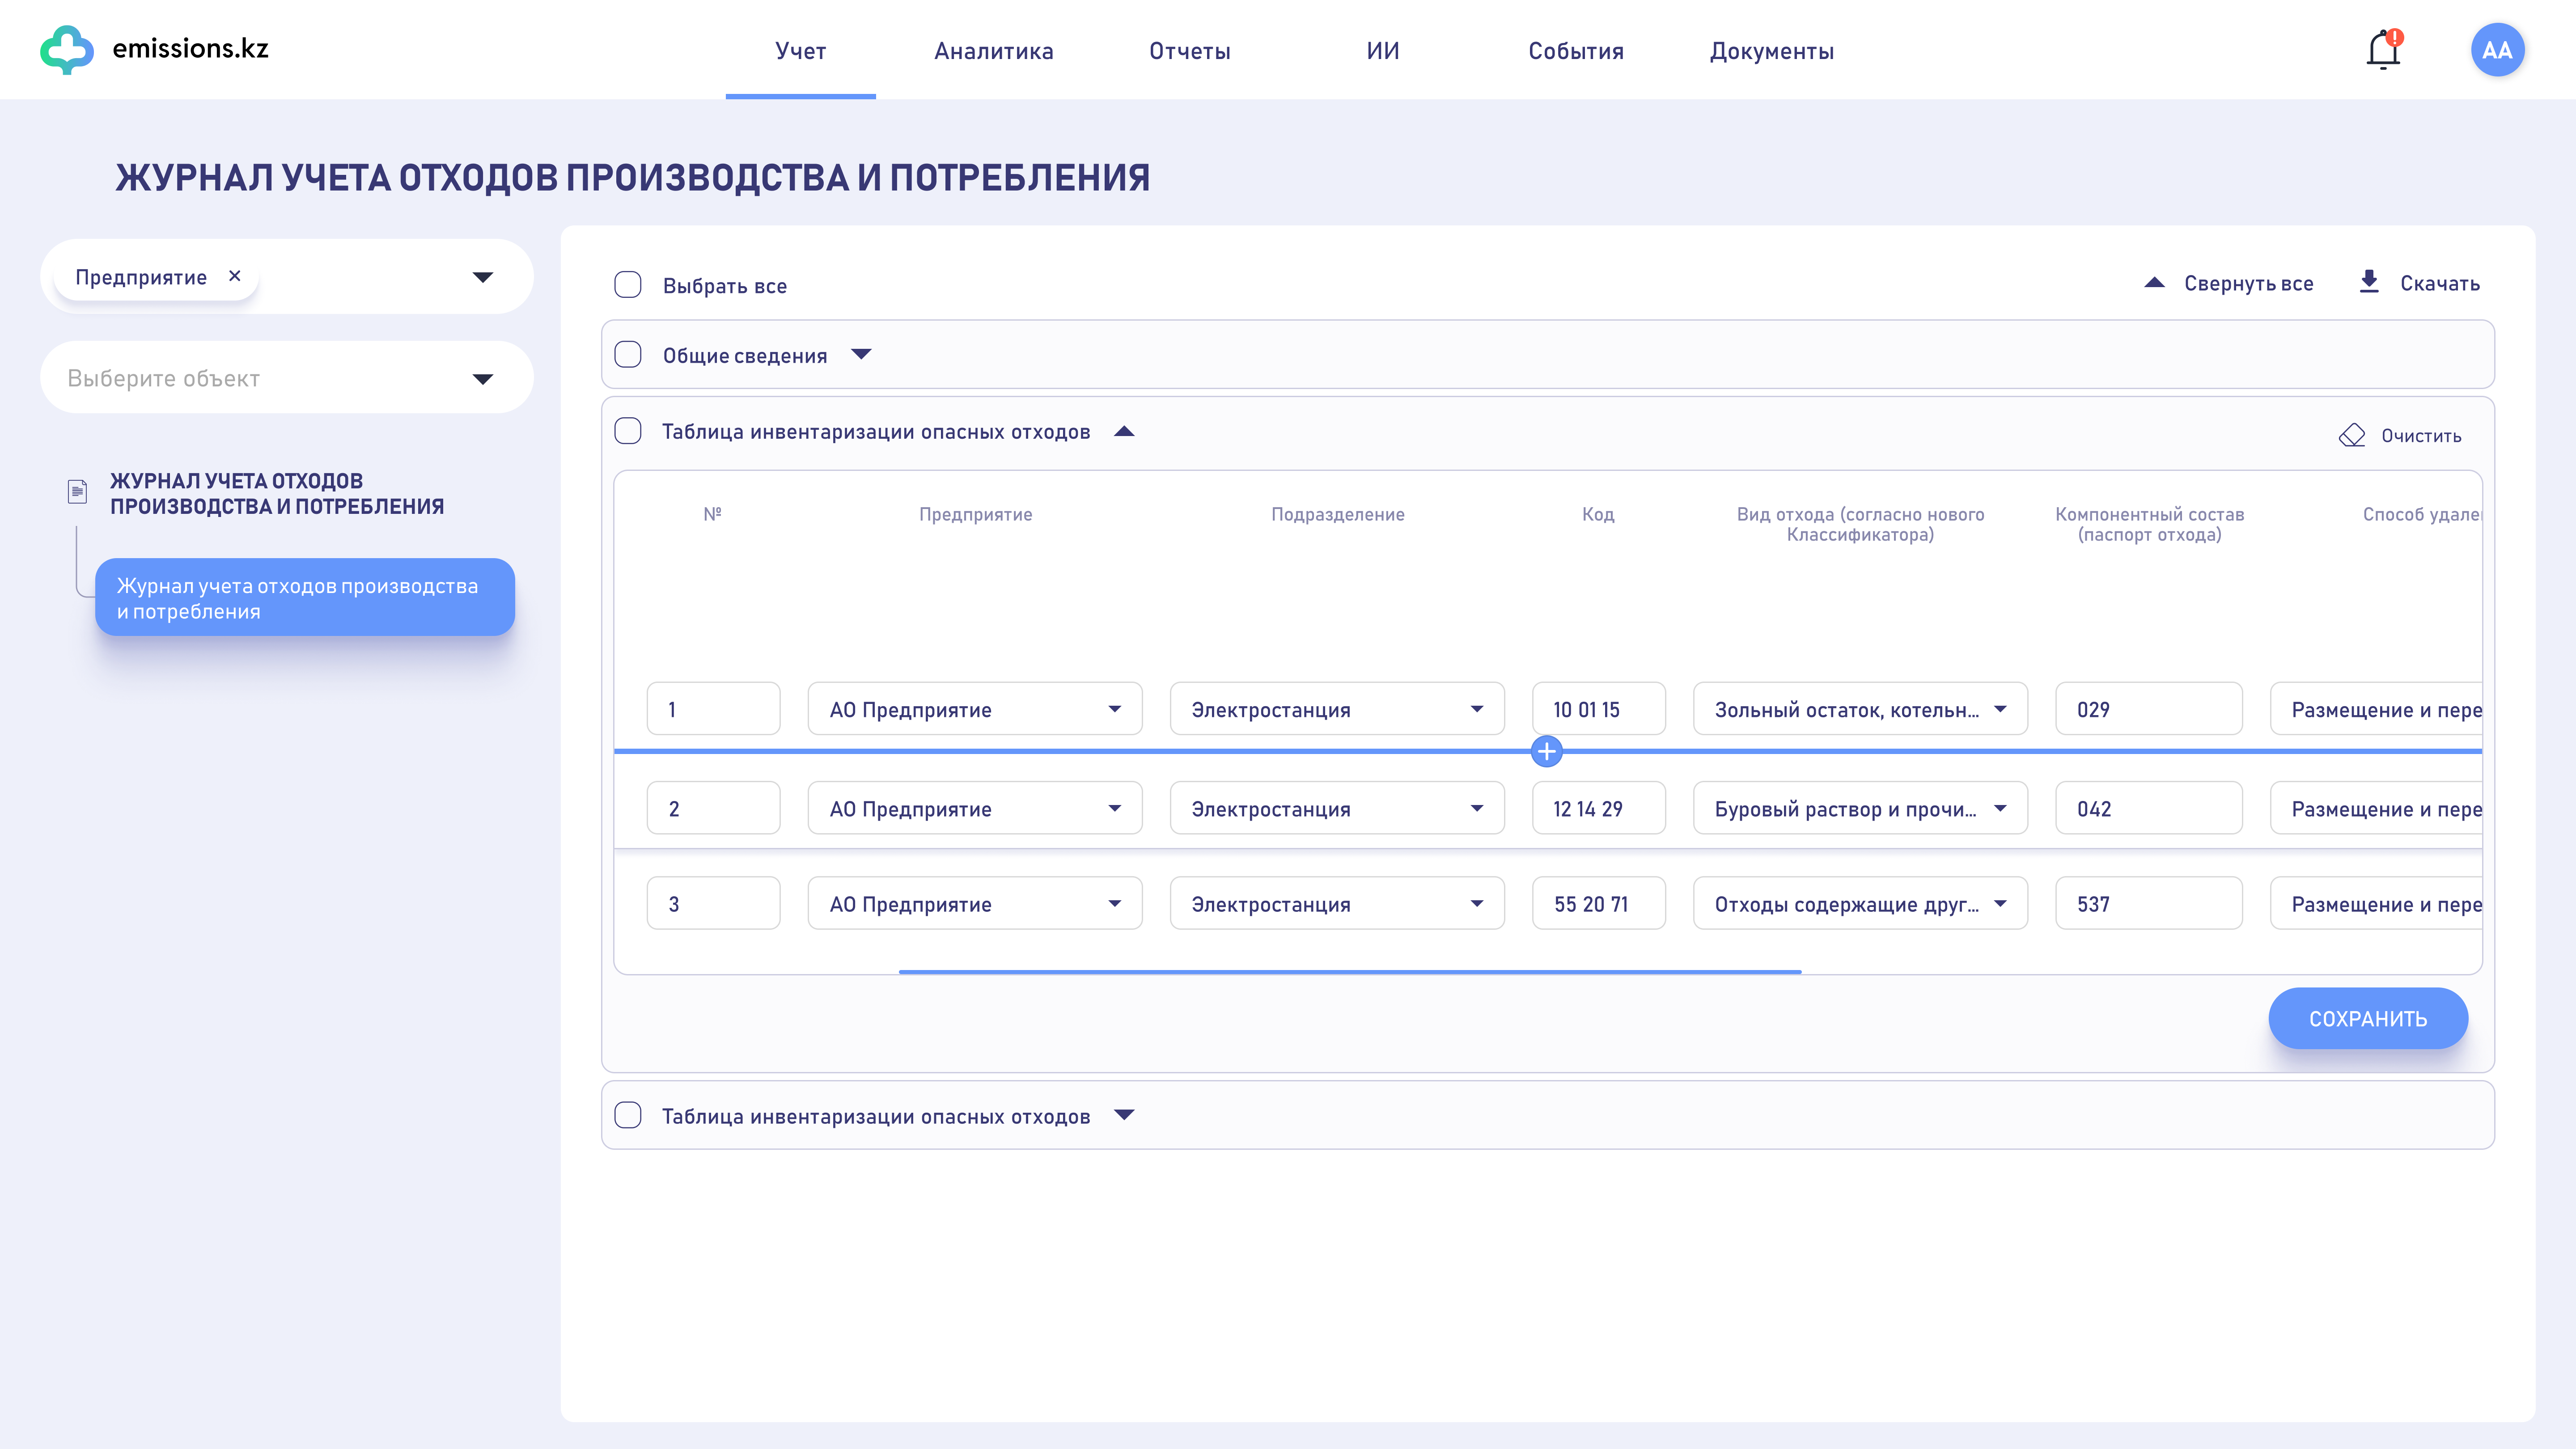Click the blue plus add-row icon
This screenshot has width=2576, height=1449.
point(1546,751)
